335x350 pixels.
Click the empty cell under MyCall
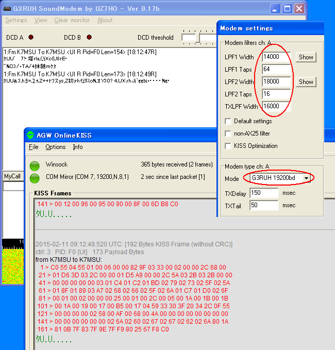pos(13,186)
